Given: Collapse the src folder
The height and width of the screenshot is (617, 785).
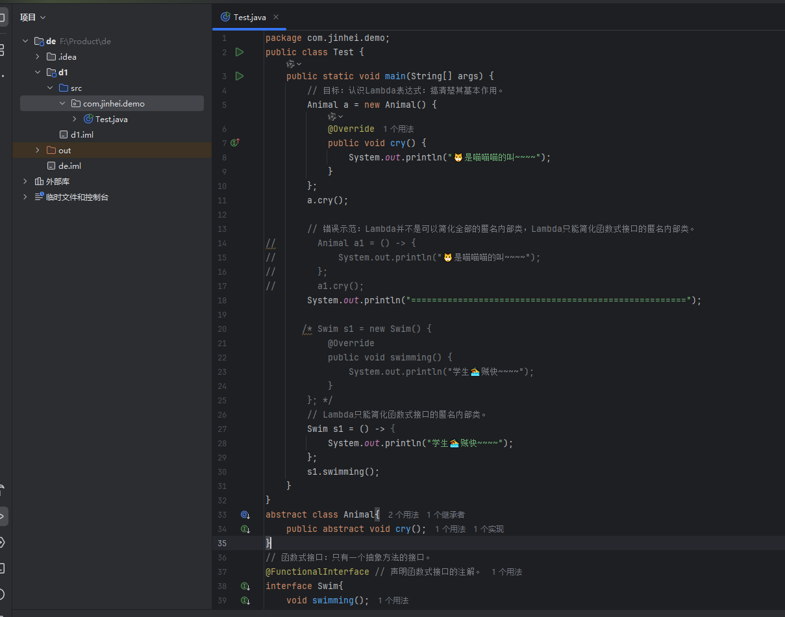Looking at the screenshot, I should pyautogui.click(x=50, y=88).
